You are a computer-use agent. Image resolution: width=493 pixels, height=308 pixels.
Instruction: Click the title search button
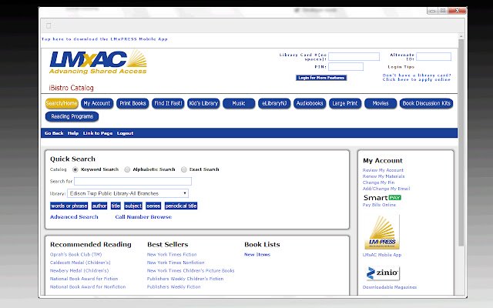tap(116, 206)
